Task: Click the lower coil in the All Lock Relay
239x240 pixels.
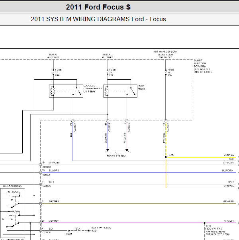Action: coord(15,213)
